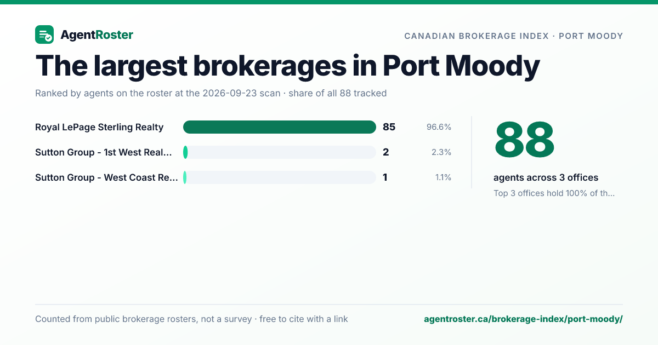Click the tiny marker on West Coast bar
Screen dimensions: 658x345
185,177
